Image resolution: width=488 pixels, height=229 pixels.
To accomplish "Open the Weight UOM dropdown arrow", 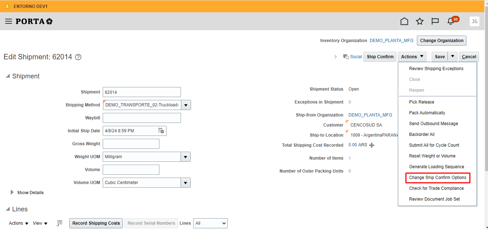I will [x=186, y=157].
